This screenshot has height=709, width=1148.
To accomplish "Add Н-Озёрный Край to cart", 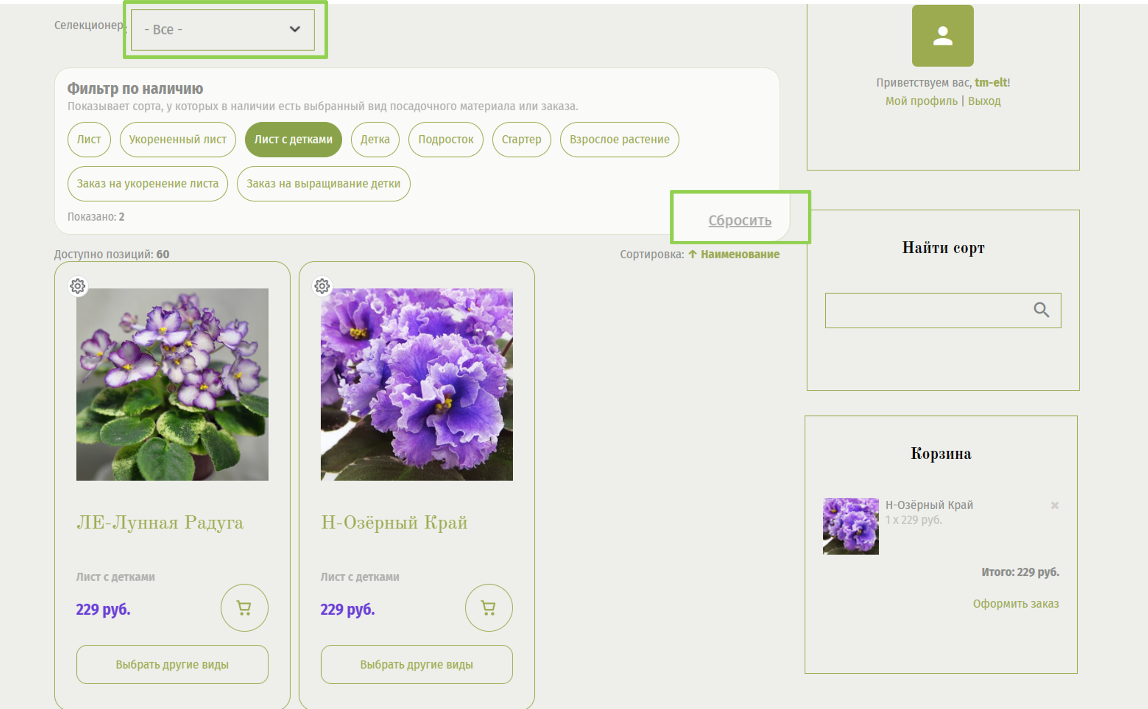I will 488,607.
